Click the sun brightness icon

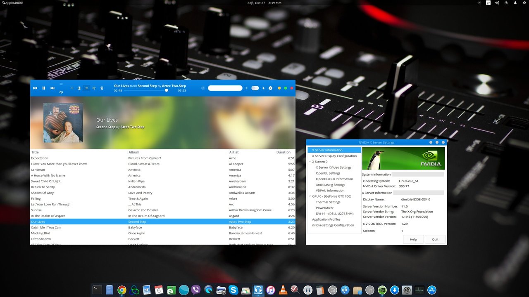click(x=247, y=88)
